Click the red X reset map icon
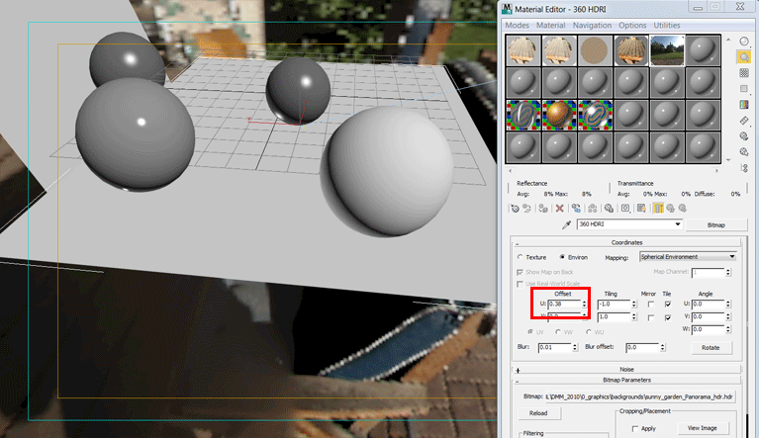The width and height of the screenshot is (759, 438). pos(559,209)
